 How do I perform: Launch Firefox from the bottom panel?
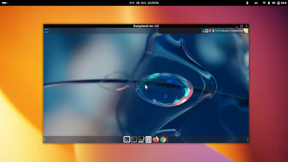[156, 139]
